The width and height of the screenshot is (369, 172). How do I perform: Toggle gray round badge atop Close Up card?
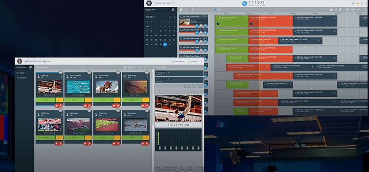coord(60,72)
